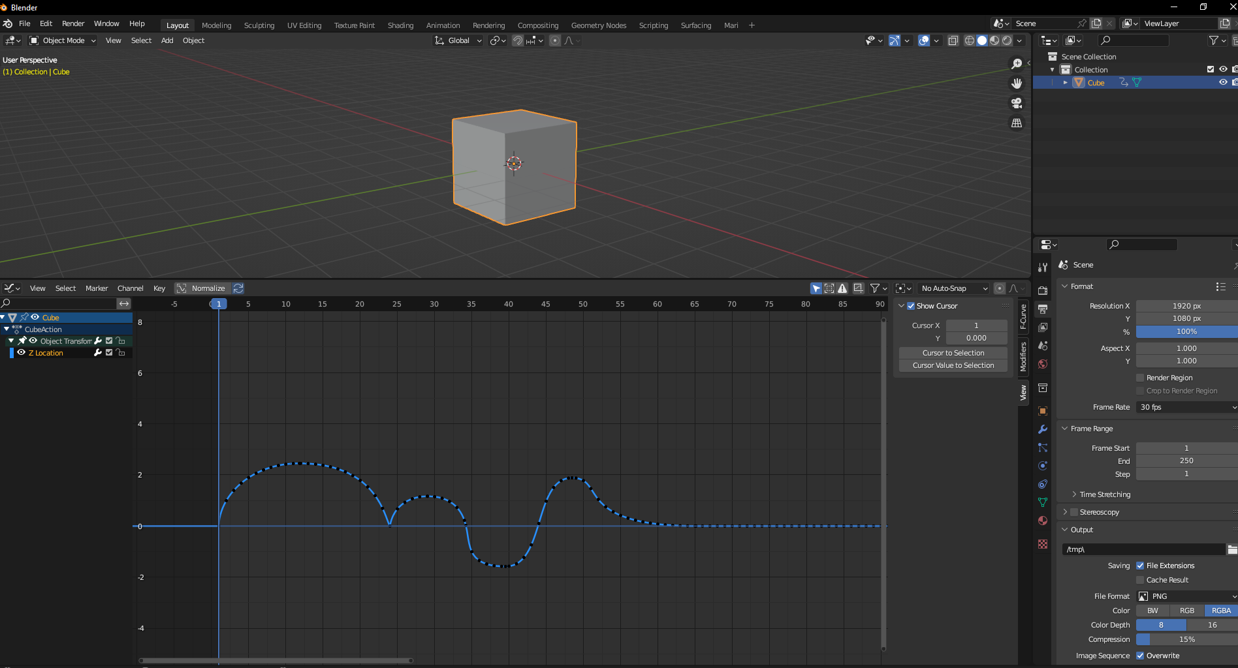
Task: Toggle the Normalize button
Action: click(x=202, y=288)
